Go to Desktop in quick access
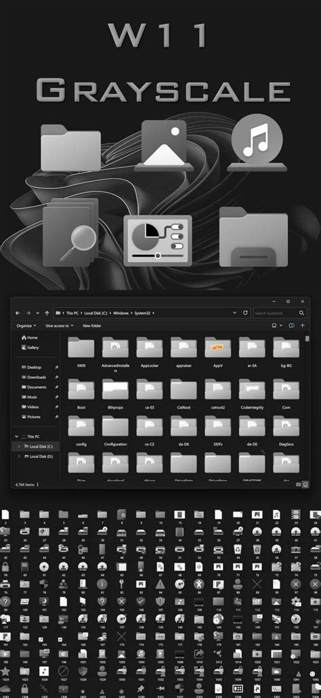This screenshot has width=321, height=698. click(31, 367)
